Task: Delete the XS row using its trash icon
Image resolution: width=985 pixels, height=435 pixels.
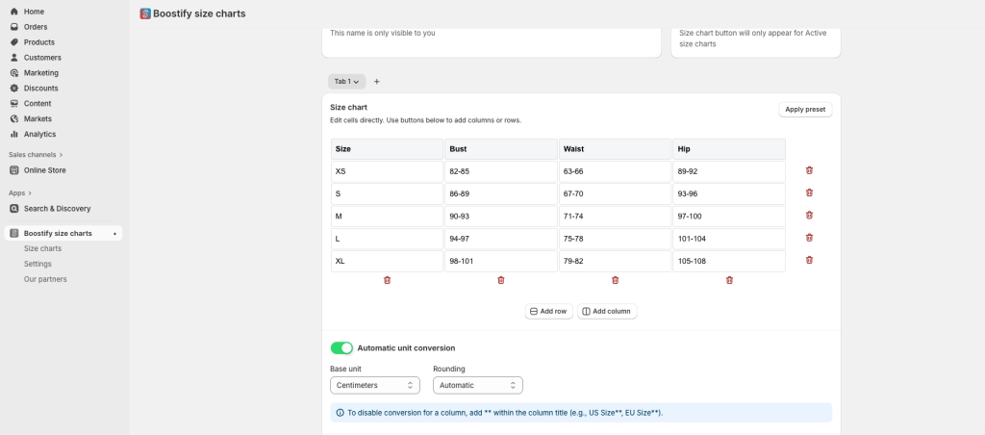Action: (x=809, y=170)
